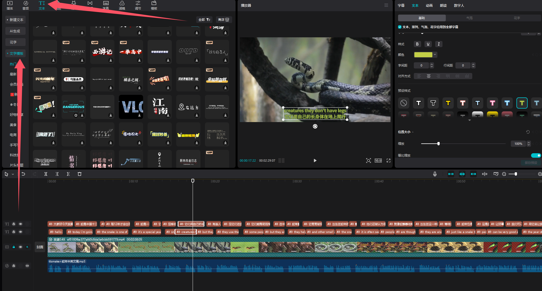Expand the 新建文本 section

click(15, 20)
